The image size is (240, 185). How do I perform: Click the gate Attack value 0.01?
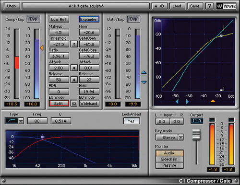pos(89,68)
